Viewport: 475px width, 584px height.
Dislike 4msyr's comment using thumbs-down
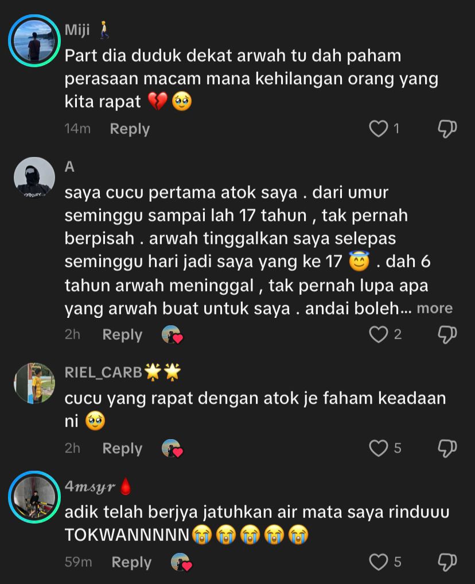[447, 562]
